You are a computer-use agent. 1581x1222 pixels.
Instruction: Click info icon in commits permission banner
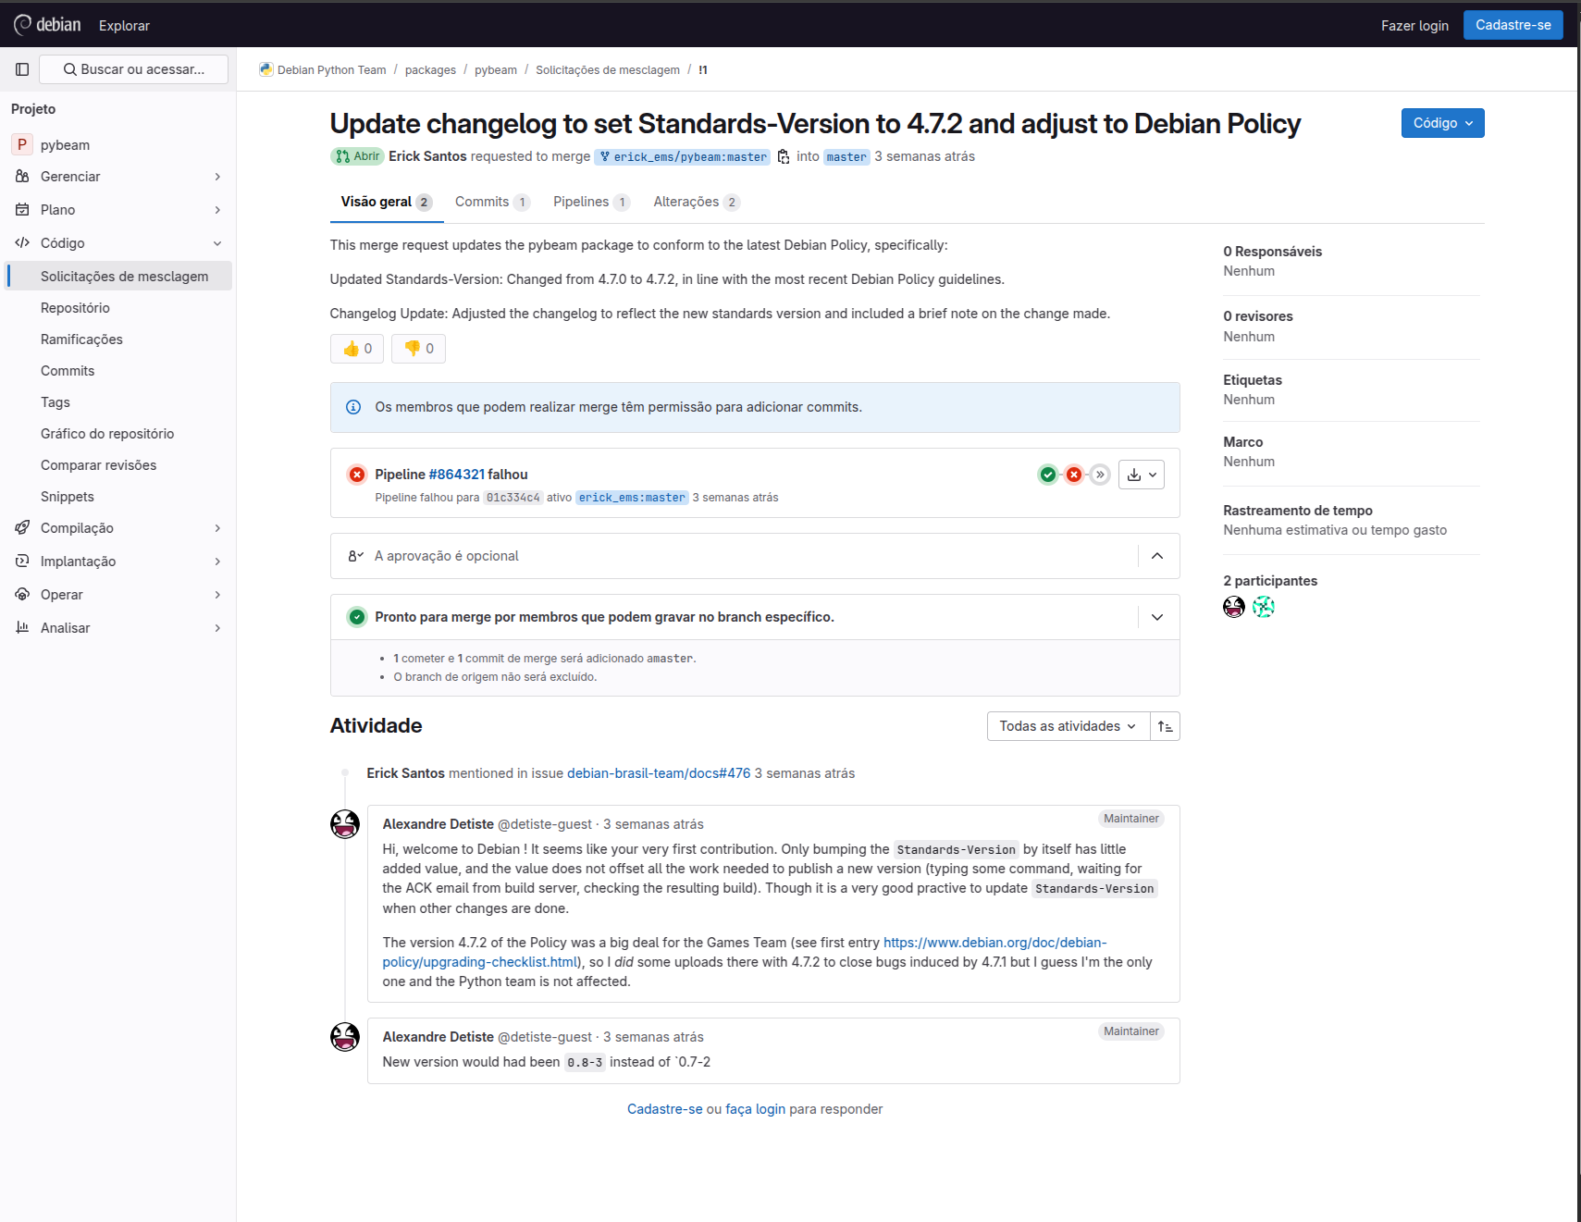[353, 407]
